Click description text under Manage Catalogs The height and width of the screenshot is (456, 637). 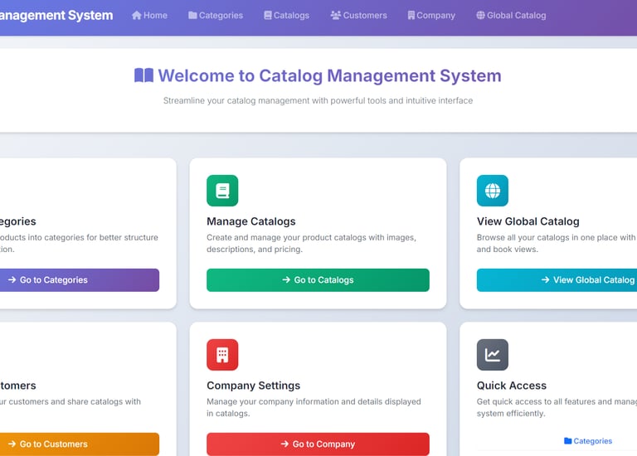click(312, 243)
